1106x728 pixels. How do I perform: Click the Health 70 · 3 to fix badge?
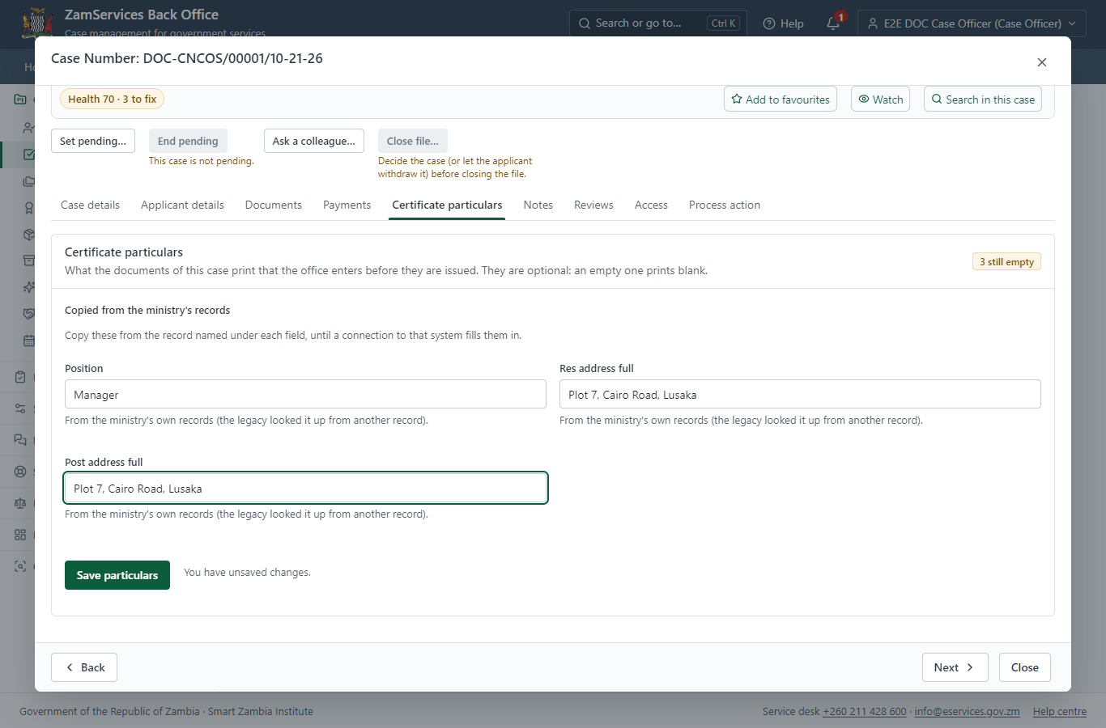(x=112, y=99)
